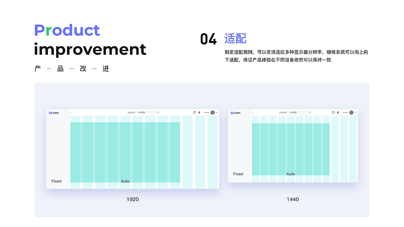
Task: Click the 'Product' heading text
Action: point(67,30)
